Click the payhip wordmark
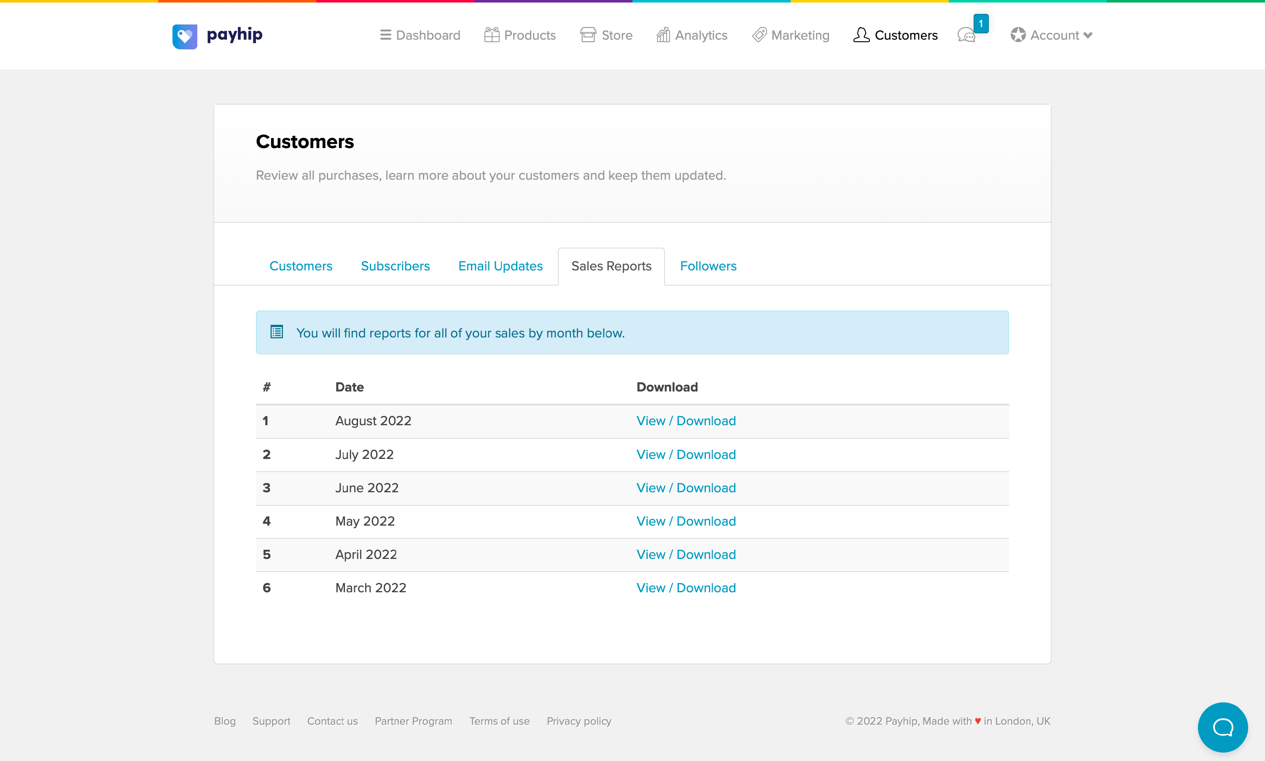This screenshot has height=761, width=1265. pyautogui.click(x=234, y=34)
